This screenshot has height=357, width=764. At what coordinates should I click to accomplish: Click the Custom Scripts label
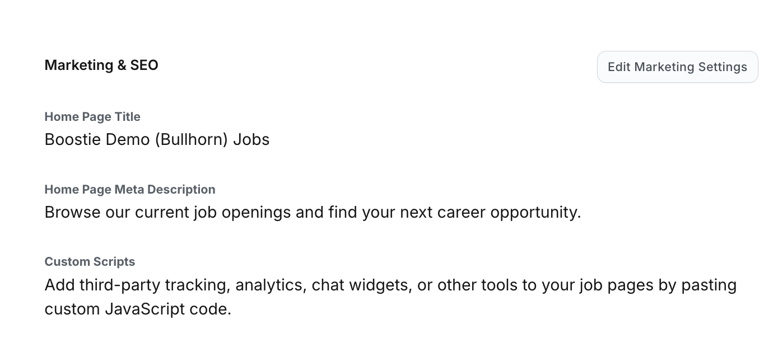[x=90, y=261]
